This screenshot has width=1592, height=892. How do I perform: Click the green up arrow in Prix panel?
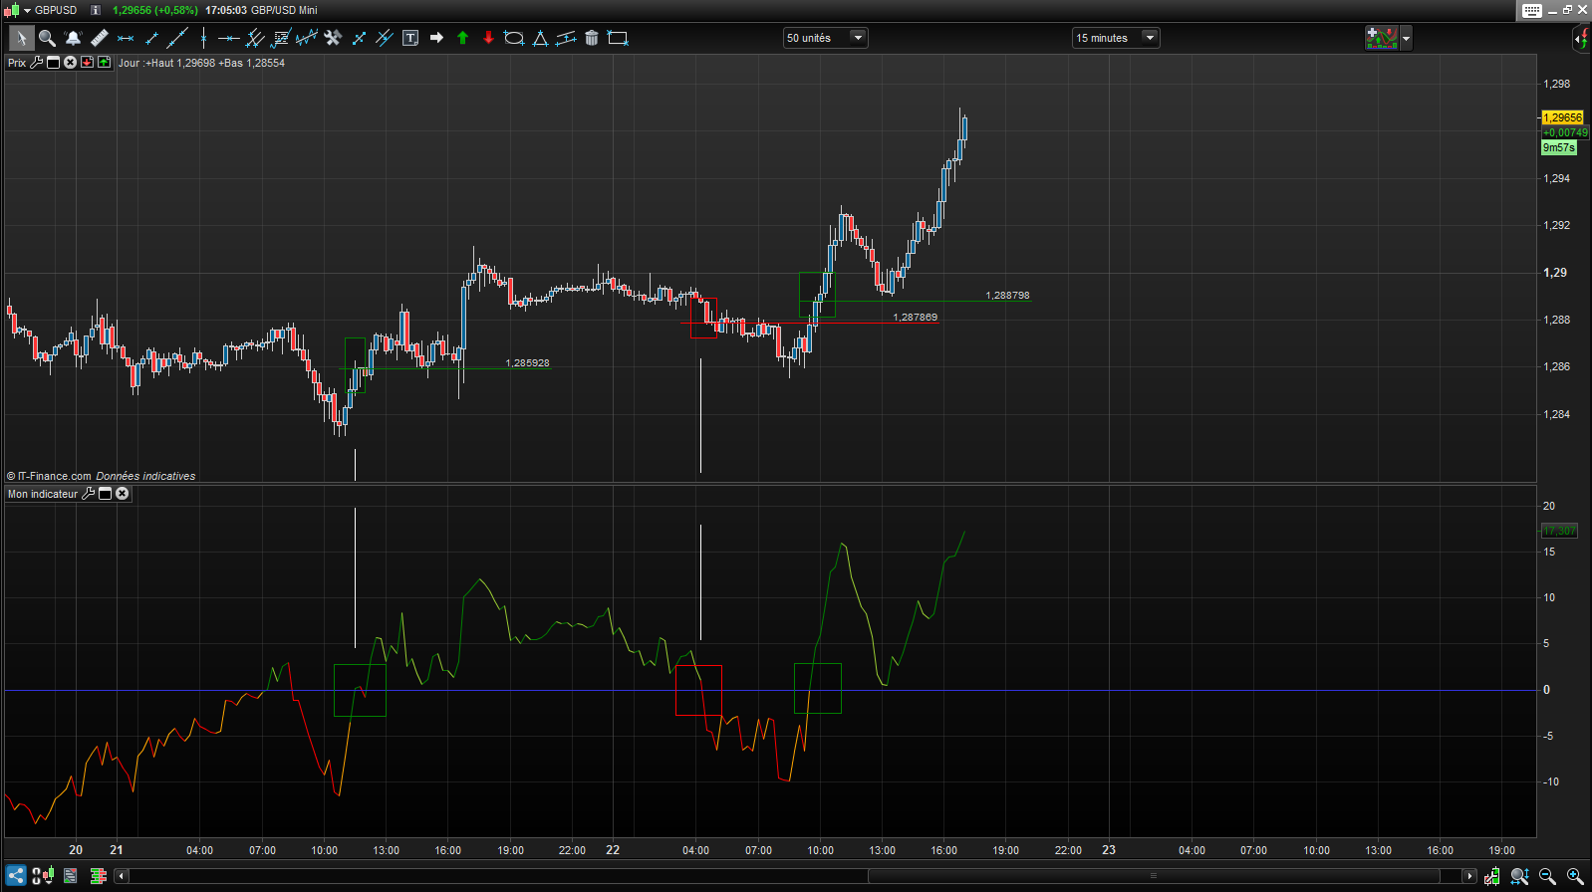[x=104, y=62]
